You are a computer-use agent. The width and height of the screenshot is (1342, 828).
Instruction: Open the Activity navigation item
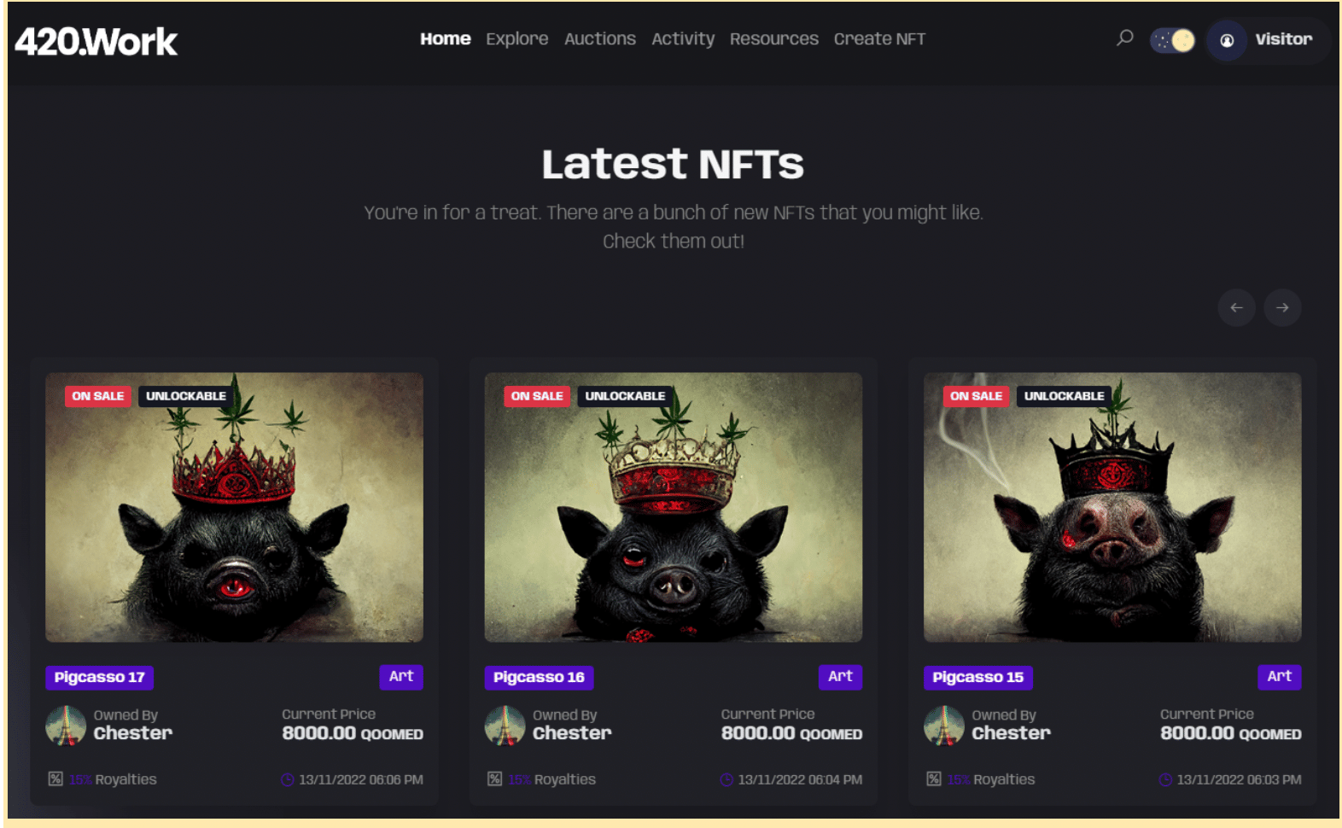pyautogui.click(x=683, y=38)
